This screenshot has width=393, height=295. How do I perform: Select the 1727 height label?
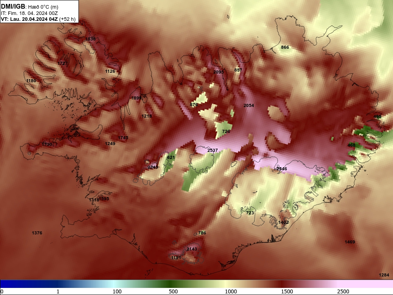coord(62,63)
